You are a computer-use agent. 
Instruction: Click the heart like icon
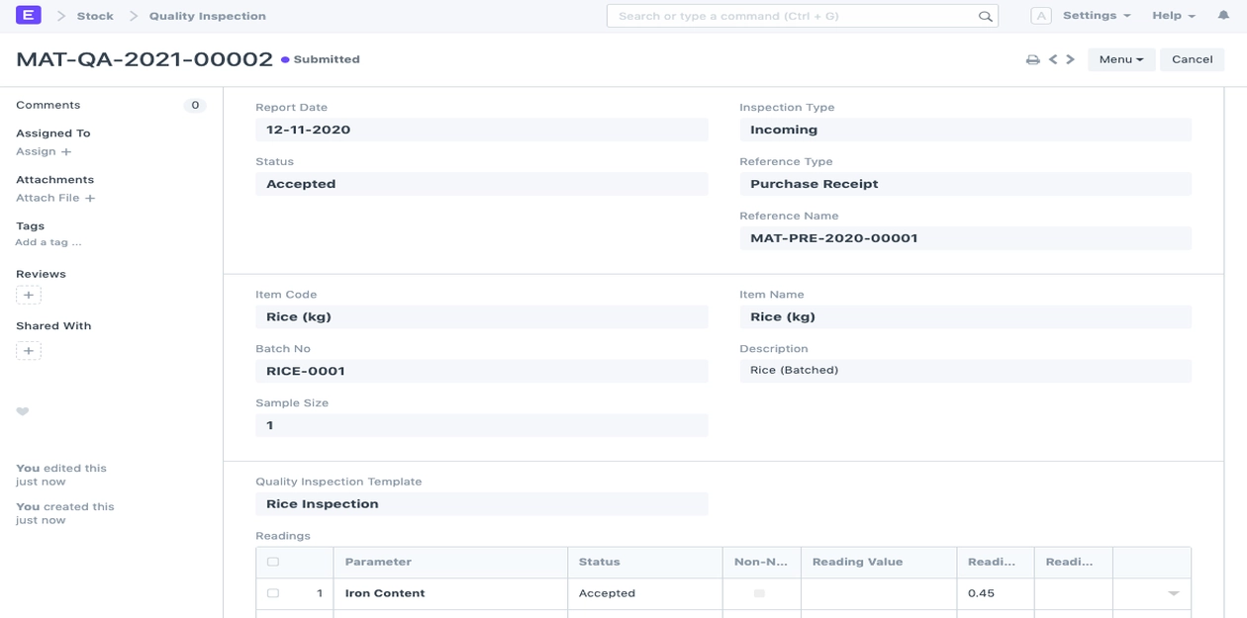click(x=23, y=411)
